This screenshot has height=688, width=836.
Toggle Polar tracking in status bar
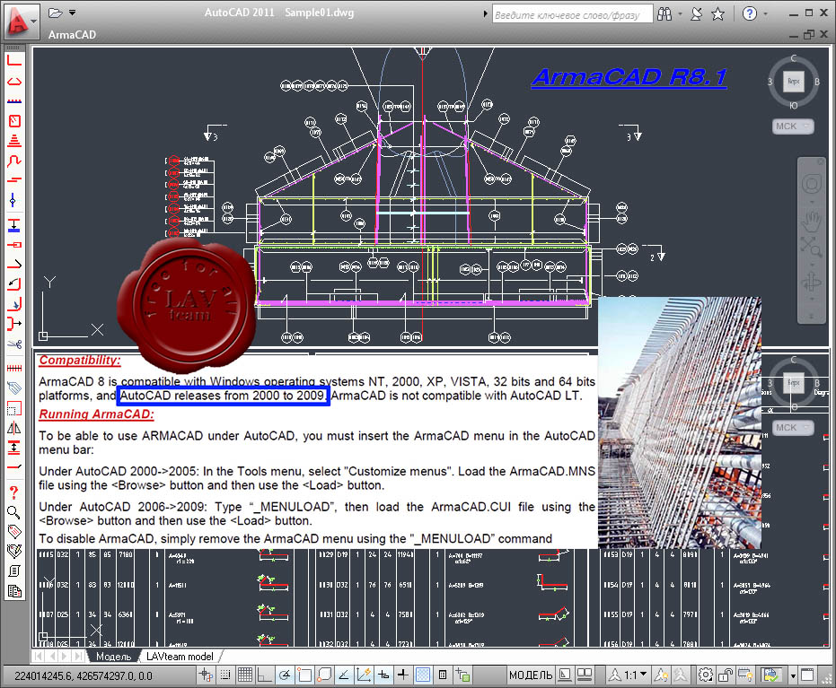tap(285, 675)
